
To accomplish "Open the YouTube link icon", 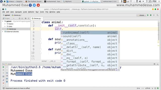I will click(x=38, y=5).
